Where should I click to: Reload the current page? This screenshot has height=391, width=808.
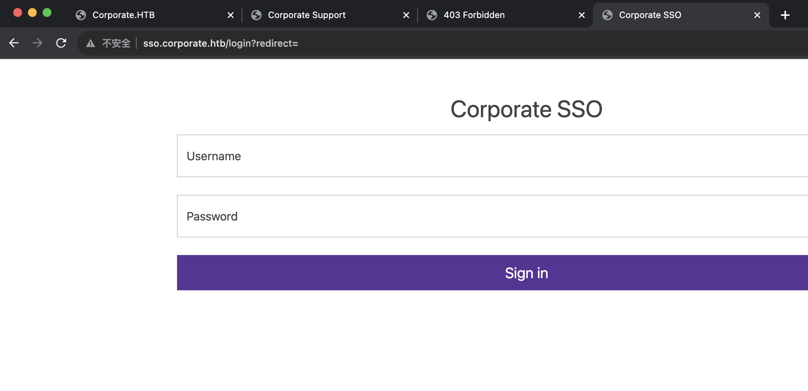tap(61, 43)
